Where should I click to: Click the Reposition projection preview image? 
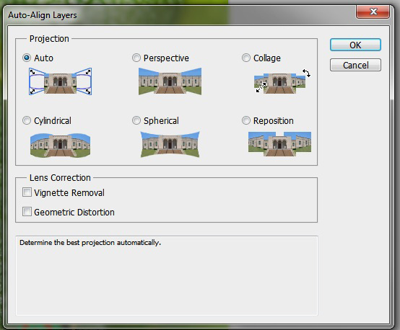[x=280, y=144]
